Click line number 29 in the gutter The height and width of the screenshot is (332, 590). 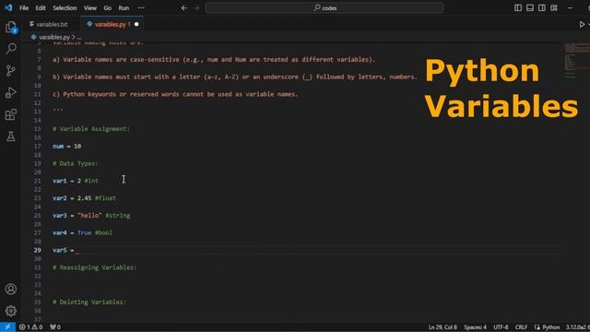(x=37, y=250)
